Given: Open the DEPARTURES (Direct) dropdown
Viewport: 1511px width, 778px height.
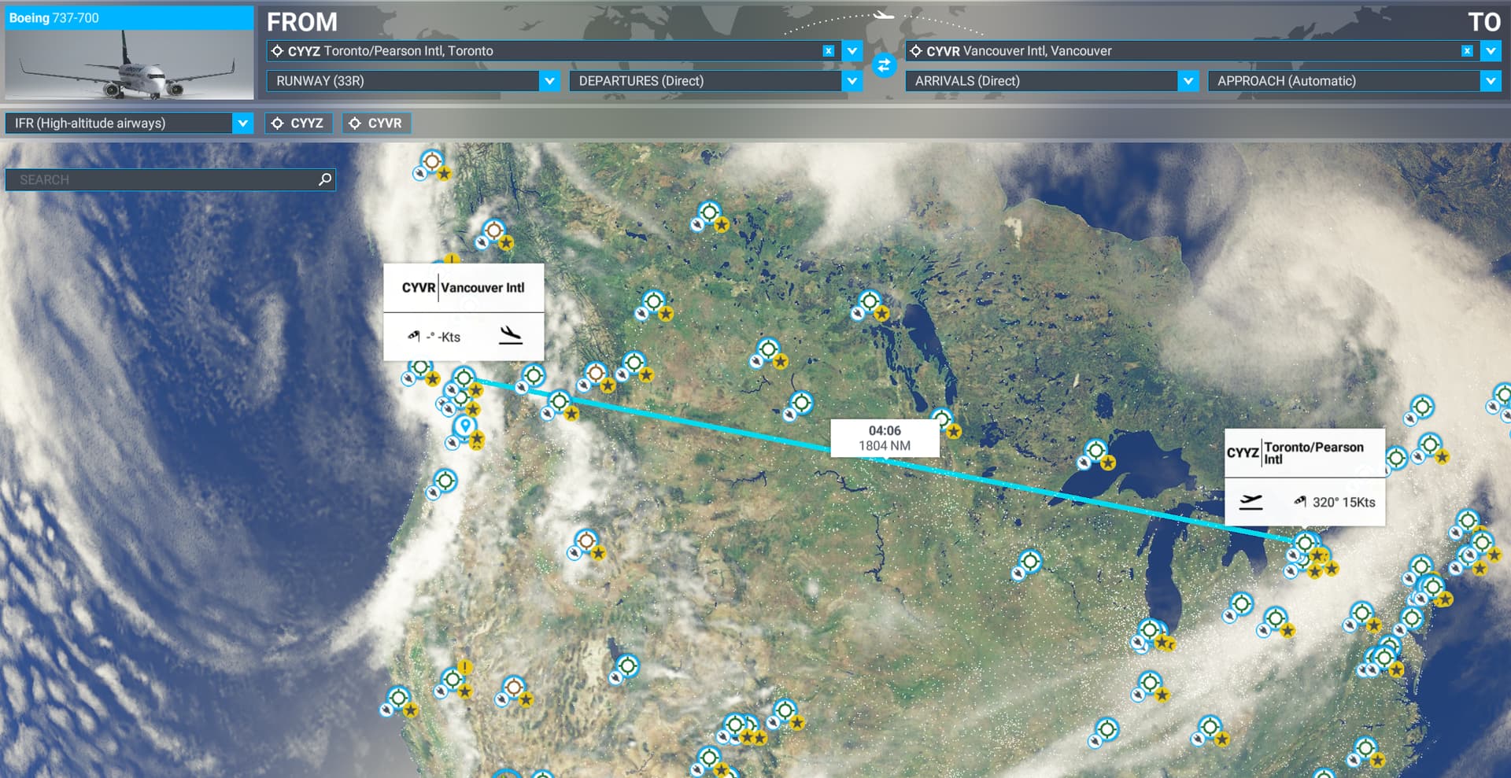Looking at the screenshot, I should coord(852,81).
